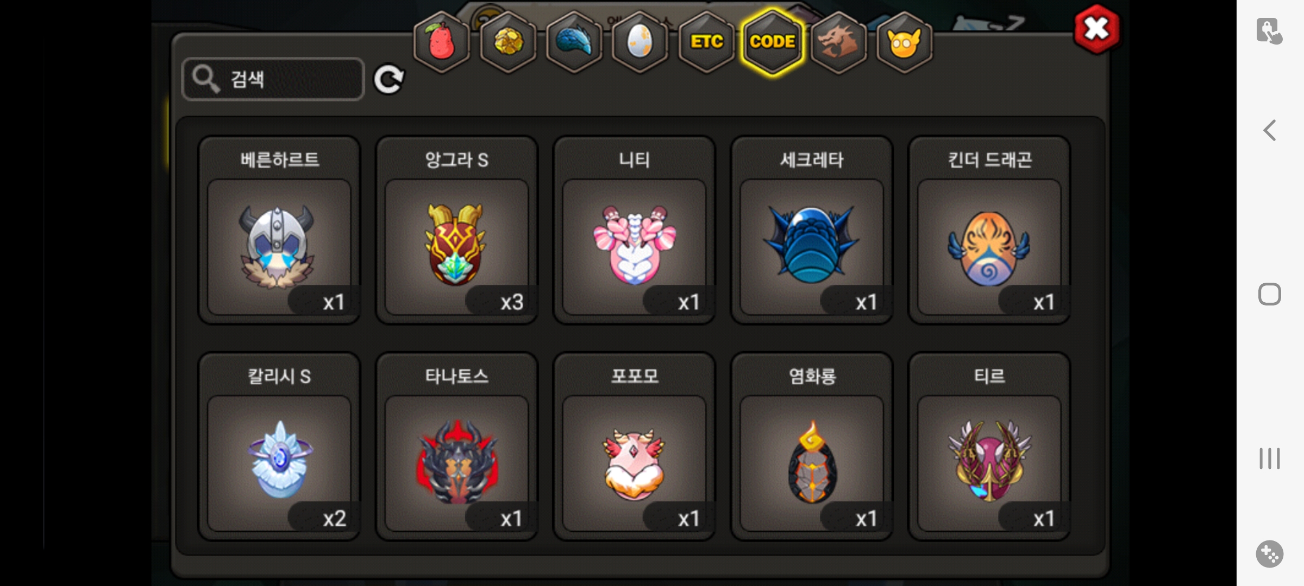The image size is (1304, 586).
Task: Pick the pink 니티 egg
Action: (634, 230)
